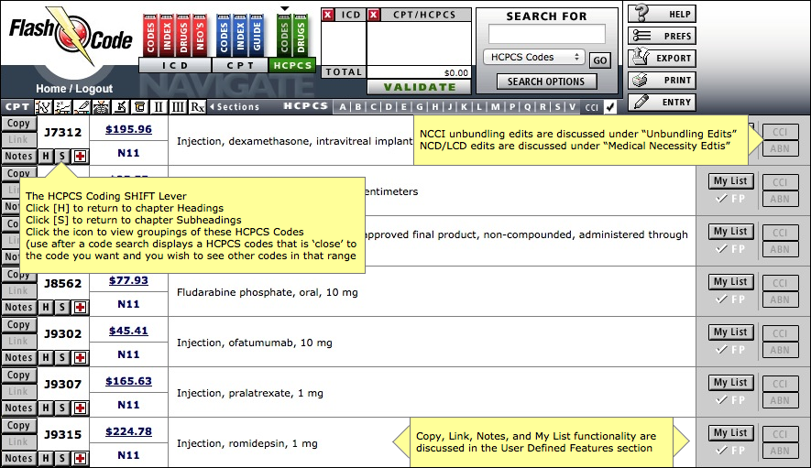Toggle the FP checkmark for J9307
This screenshot has width=811, height=468.
[730, 399]
